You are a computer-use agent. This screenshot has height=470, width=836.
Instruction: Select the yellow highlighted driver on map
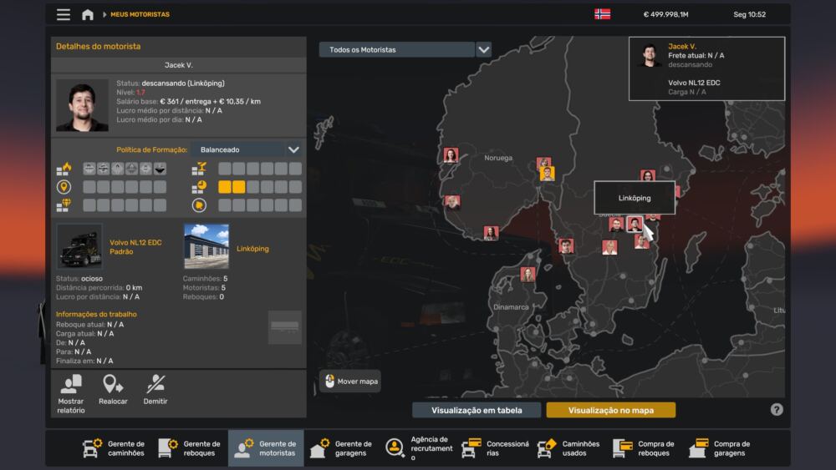[x=547, y=174]
